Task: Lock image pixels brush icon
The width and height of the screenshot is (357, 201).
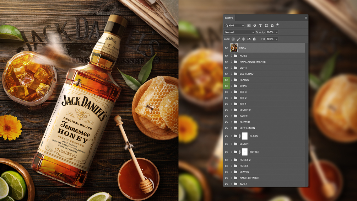Action: coord(238,39)
